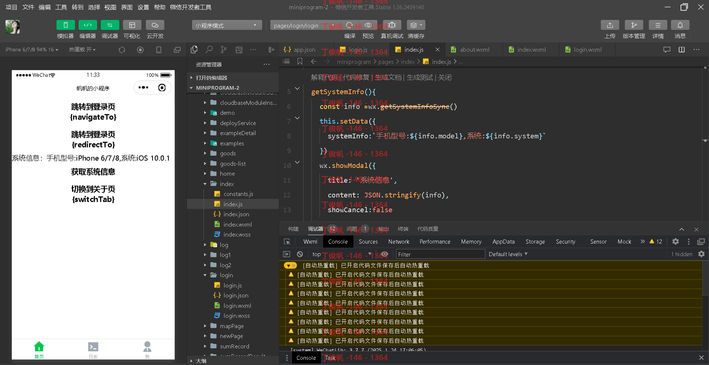
Task: Click the clear cache icon
Action: (416, 25)
